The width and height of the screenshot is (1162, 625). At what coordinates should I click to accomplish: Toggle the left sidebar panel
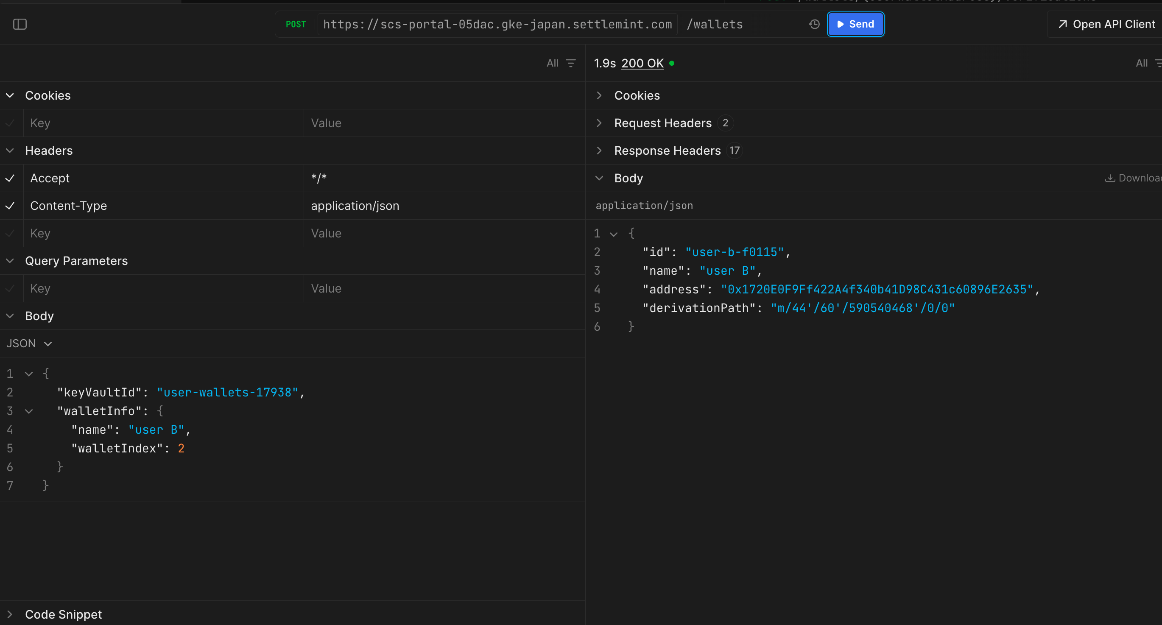point(20,24)
